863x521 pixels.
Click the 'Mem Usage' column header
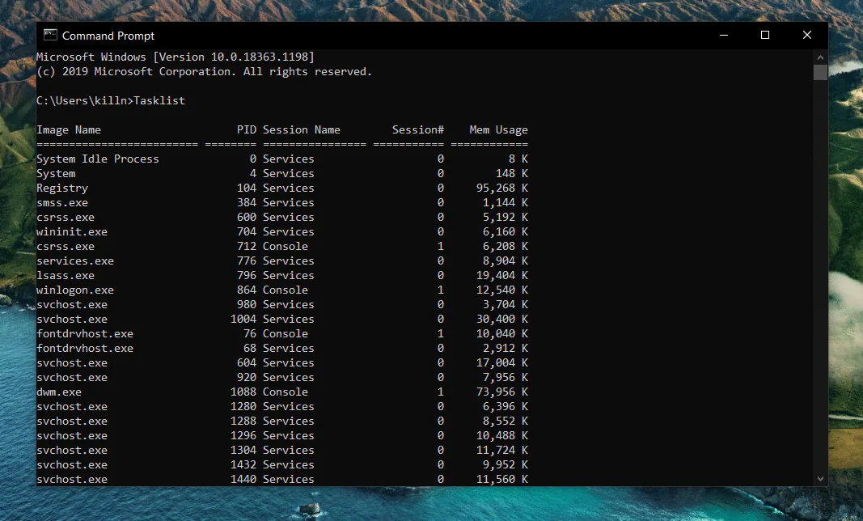499,130
